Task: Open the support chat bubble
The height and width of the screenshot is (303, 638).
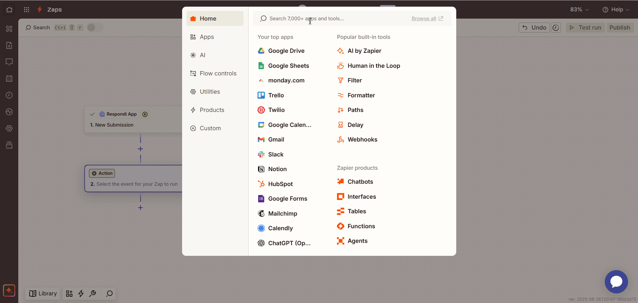Action: [x=616, y=282]
